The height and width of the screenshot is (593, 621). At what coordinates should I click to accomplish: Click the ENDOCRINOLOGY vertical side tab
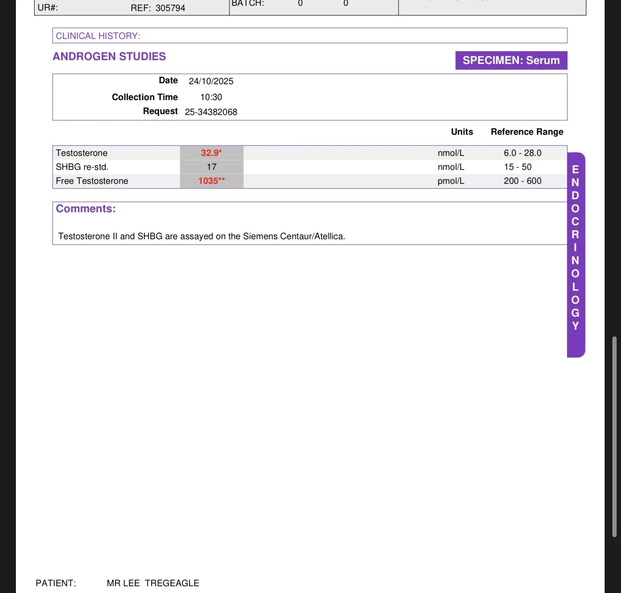[576, 255]
